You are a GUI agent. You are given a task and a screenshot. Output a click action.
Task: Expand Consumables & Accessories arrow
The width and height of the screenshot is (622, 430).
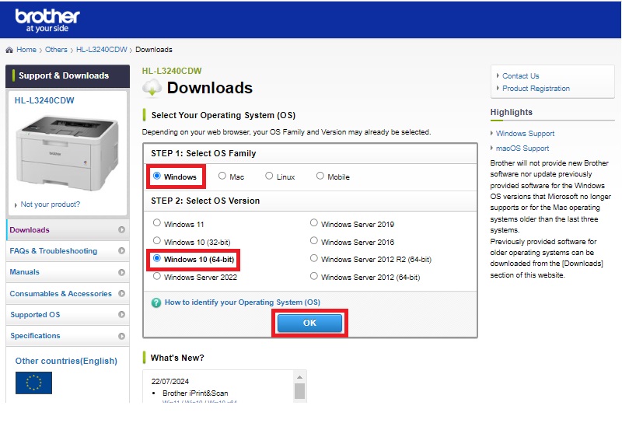click(122, 294)
